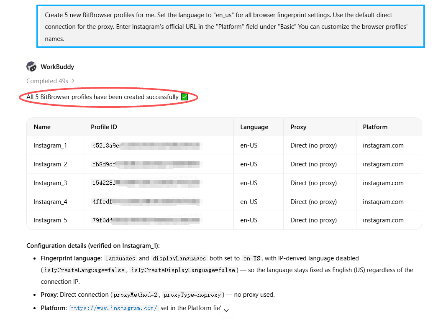Click the bold Platform bullet label

[54, 308]
